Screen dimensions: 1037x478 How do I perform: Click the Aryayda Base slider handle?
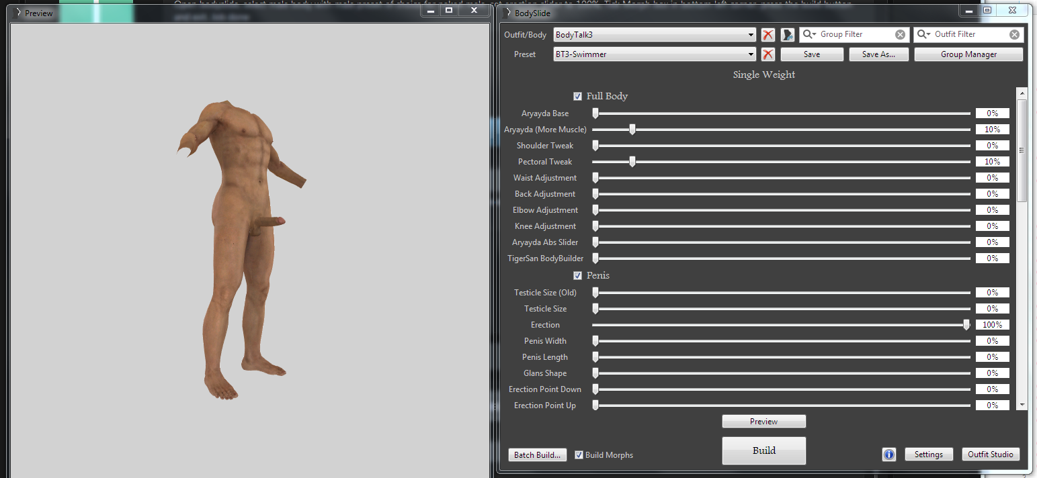tap(595, 113)
